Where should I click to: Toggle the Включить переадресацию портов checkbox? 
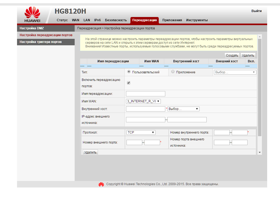click(129, 83)
